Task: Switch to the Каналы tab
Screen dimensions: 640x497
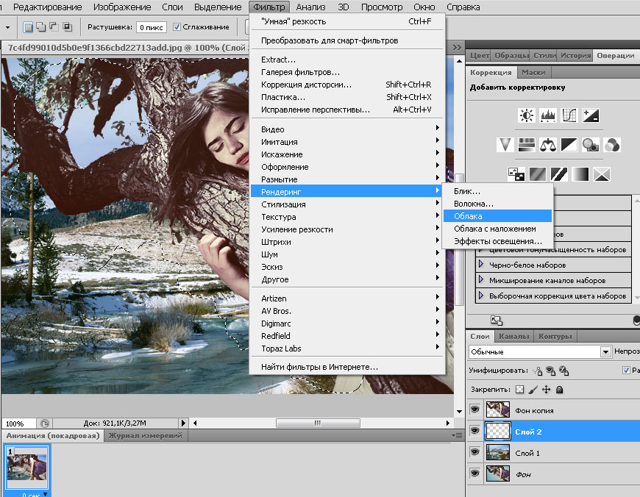Action: coord(513,336)
